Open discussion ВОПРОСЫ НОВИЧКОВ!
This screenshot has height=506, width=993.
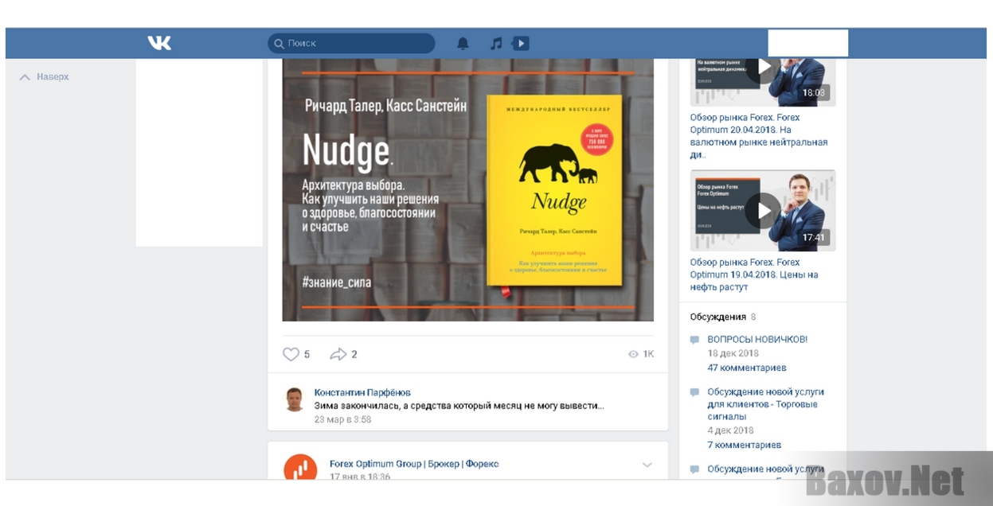757,339
